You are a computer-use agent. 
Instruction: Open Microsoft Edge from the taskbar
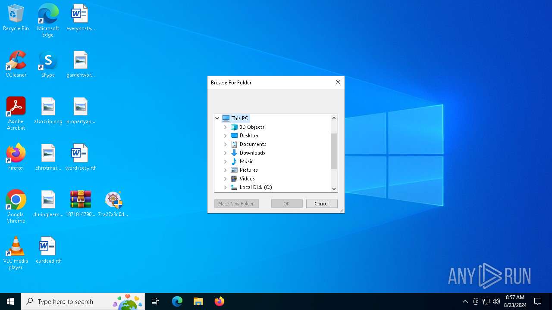tap(177, 301)
